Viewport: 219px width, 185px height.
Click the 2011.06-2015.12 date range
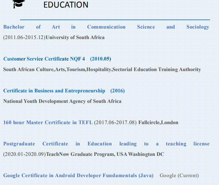coord(24,37)
